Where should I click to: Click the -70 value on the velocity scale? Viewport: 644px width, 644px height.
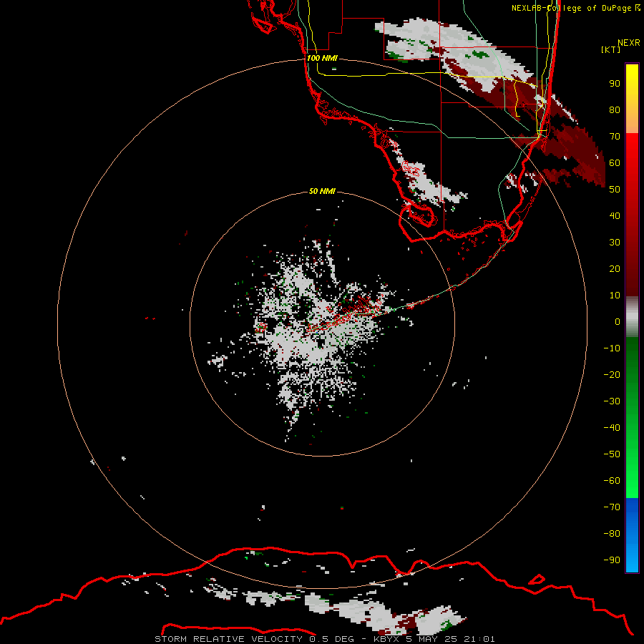pos(612,507)
